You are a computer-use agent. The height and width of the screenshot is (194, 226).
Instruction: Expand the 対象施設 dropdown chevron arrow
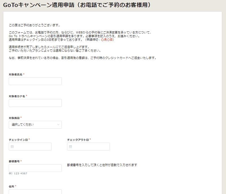click(x=58, y=125)
